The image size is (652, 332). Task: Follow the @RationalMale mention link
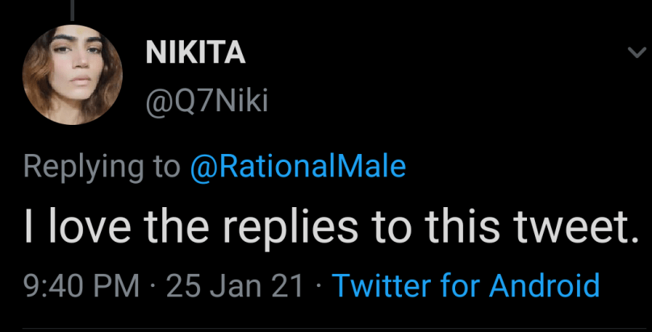click(298, 166)
